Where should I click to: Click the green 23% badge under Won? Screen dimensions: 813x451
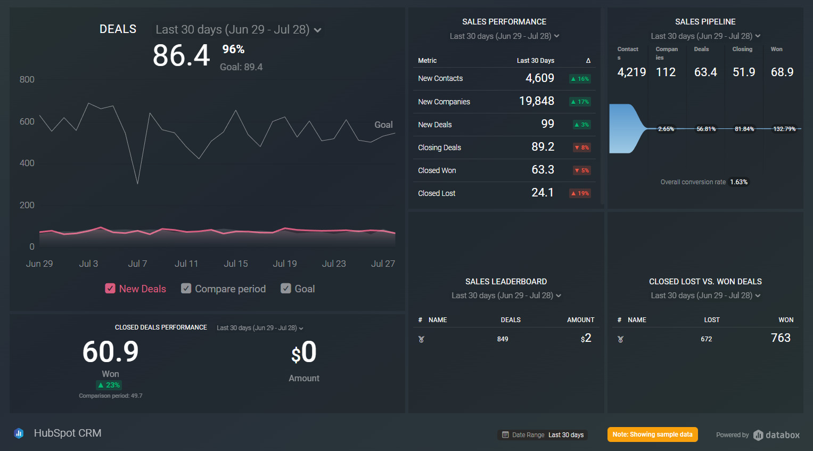tap(110, 384)
